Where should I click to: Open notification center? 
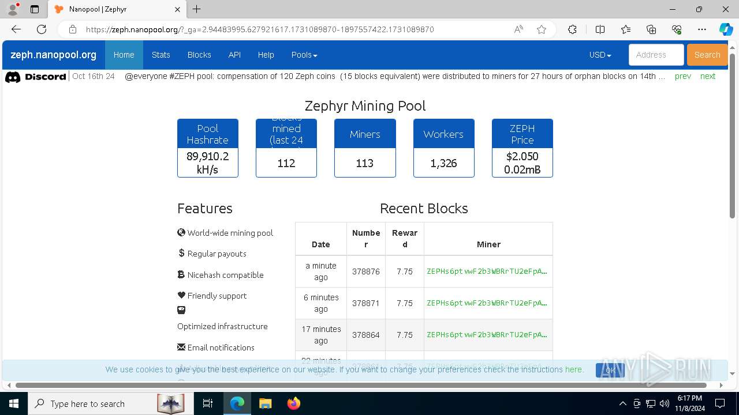(x=721, y=403)
